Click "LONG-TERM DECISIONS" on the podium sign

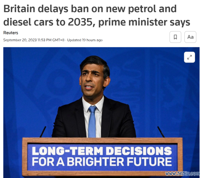click(x=102, y=151)
